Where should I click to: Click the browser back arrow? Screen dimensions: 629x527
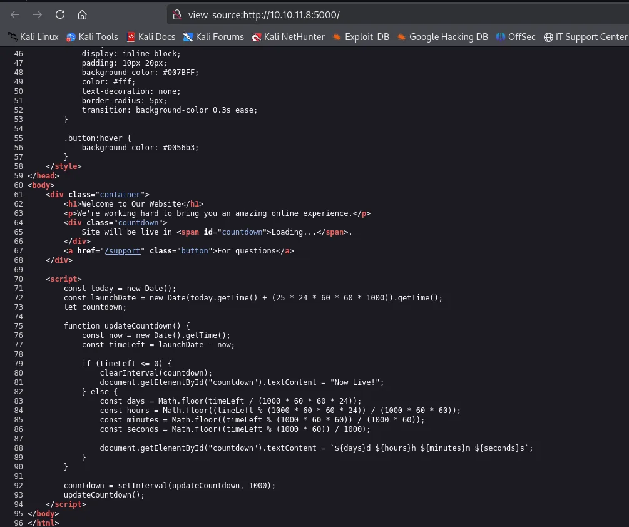(x=15, y=15)
